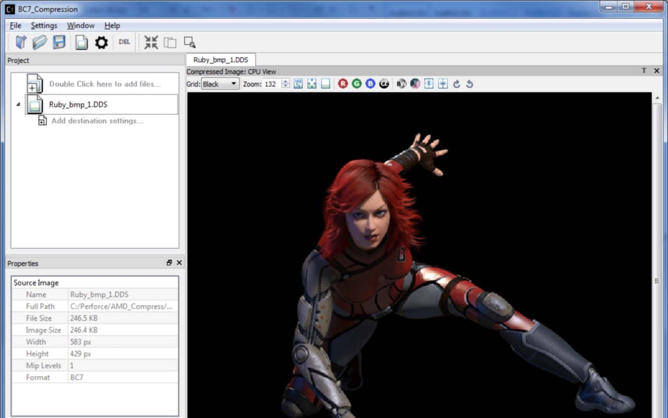
Task: Open the Settings menu
Action: click(x=44, y=26)
